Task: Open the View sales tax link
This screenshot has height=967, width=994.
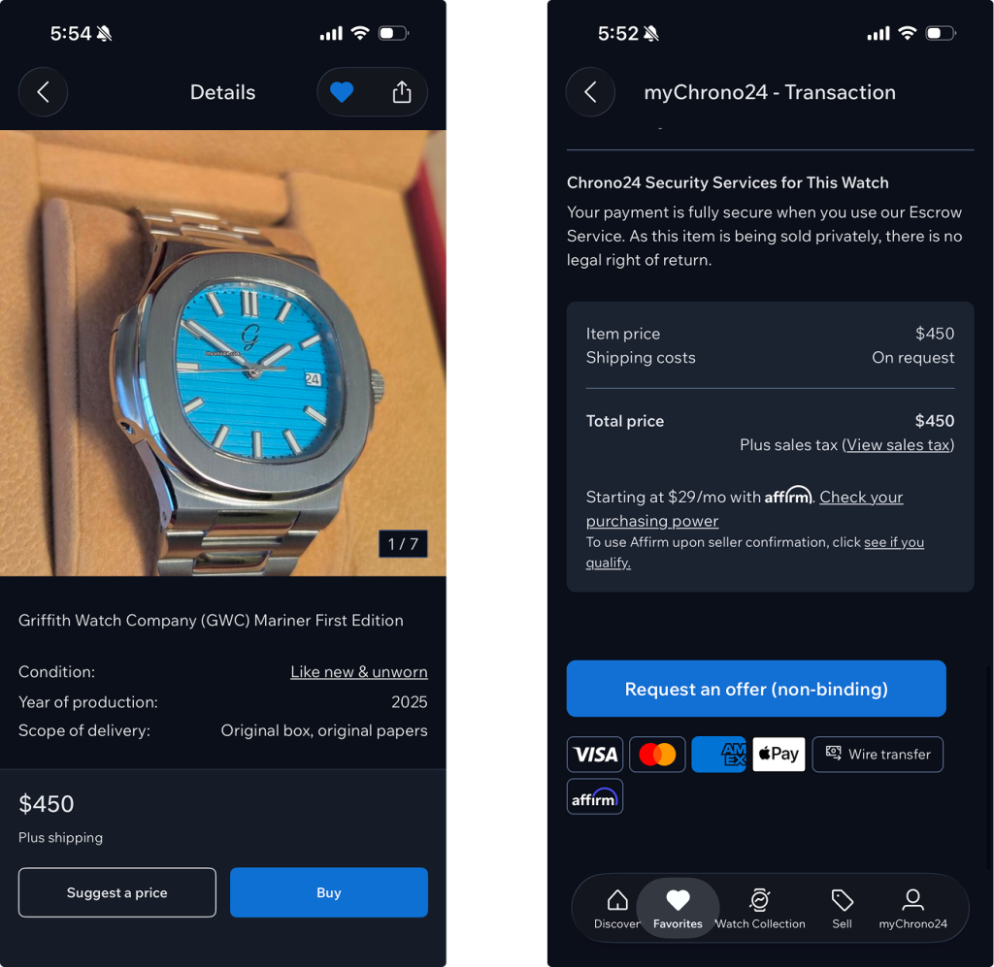Action: pos(898,445)
